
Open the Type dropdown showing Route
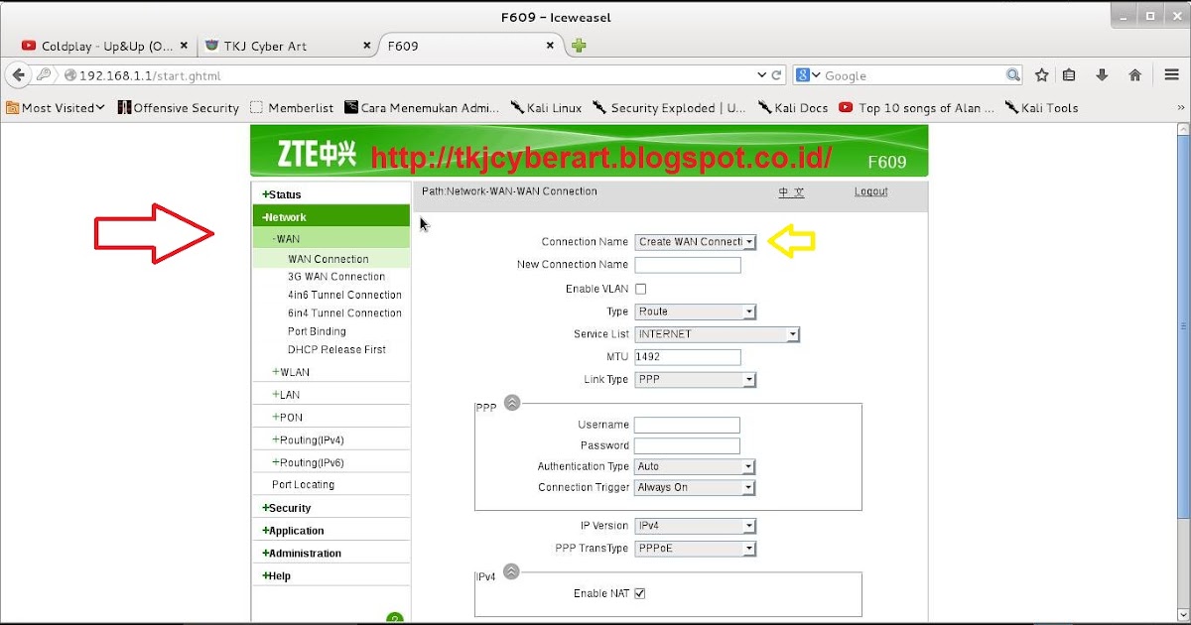coord(696,312)
